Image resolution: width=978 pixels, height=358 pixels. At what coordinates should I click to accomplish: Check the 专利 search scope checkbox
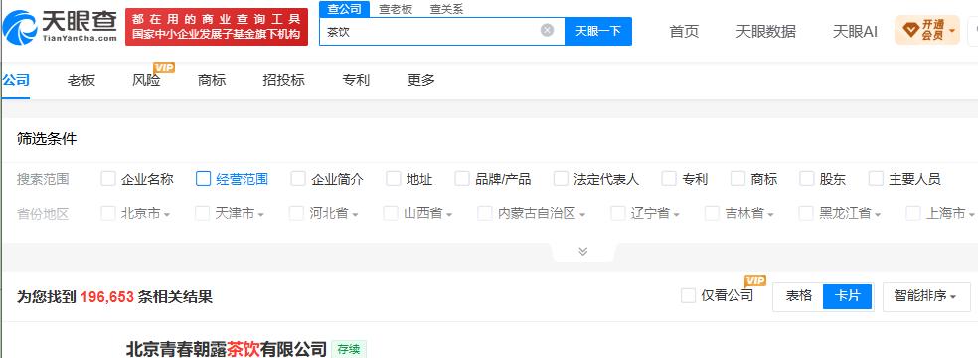pyautogui.click(x=669, y=179)
